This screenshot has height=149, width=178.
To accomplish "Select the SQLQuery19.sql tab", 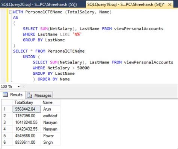I will pyautogui.click(x=126, y=4).
